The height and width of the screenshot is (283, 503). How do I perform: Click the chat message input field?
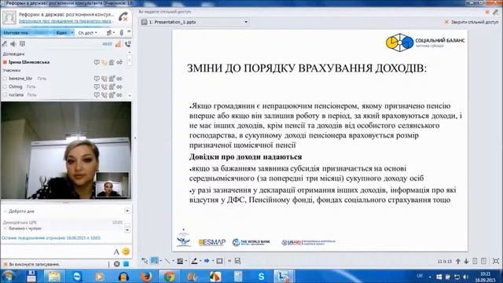(57, 252)
